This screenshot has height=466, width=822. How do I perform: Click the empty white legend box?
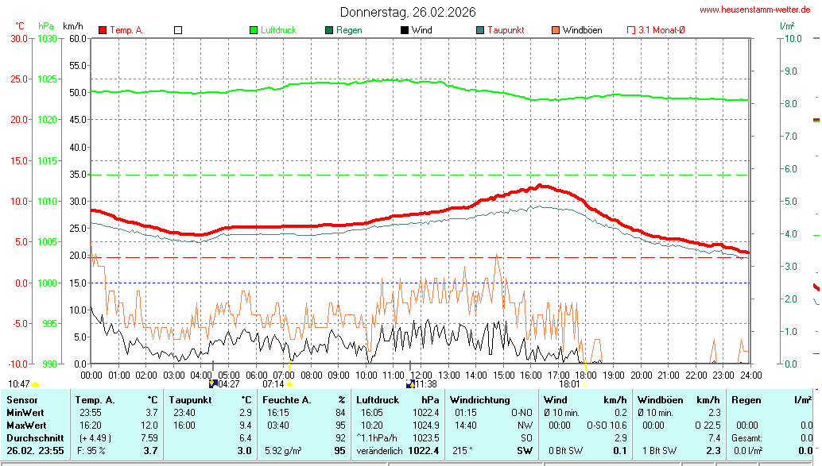point(178,30)
